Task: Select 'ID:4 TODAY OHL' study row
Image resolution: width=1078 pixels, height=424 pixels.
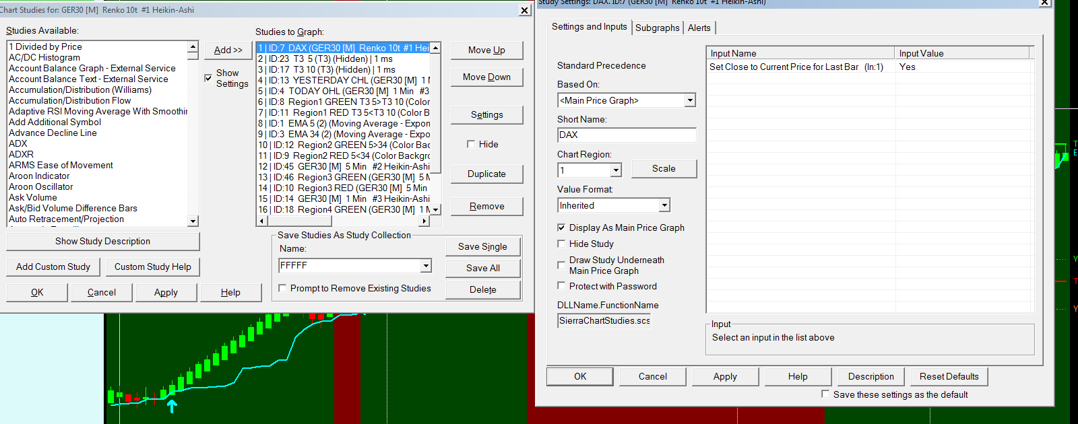Action: (x=344, y=91)
